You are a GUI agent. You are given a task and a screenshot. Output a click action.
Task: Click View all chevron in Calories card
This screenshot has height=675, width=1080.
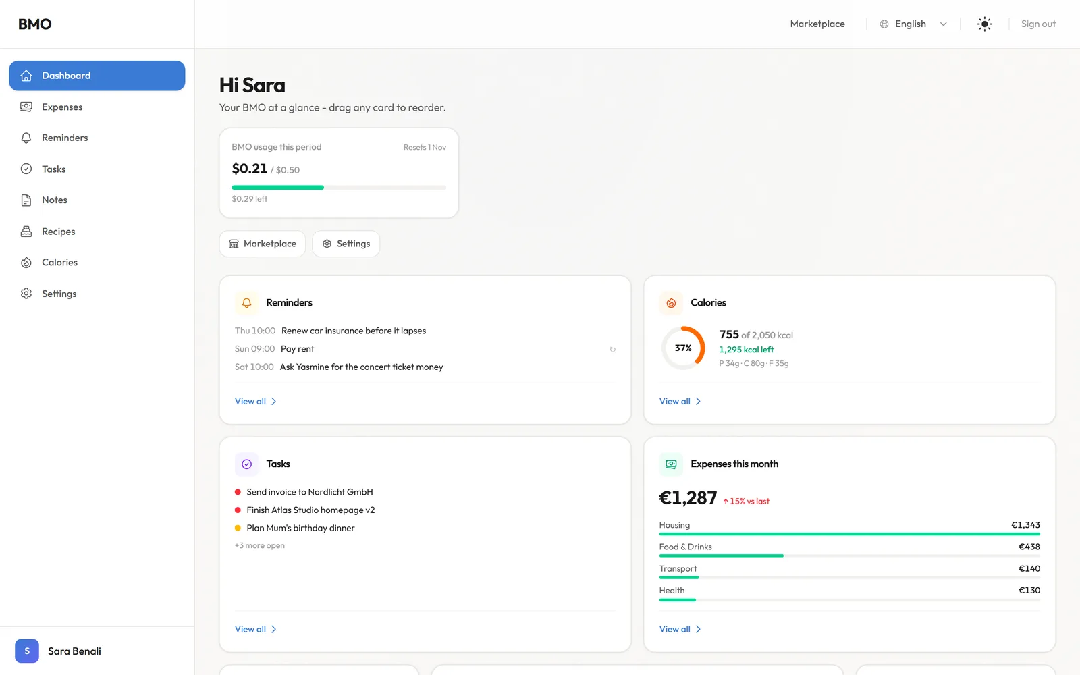tap(698, 402)
